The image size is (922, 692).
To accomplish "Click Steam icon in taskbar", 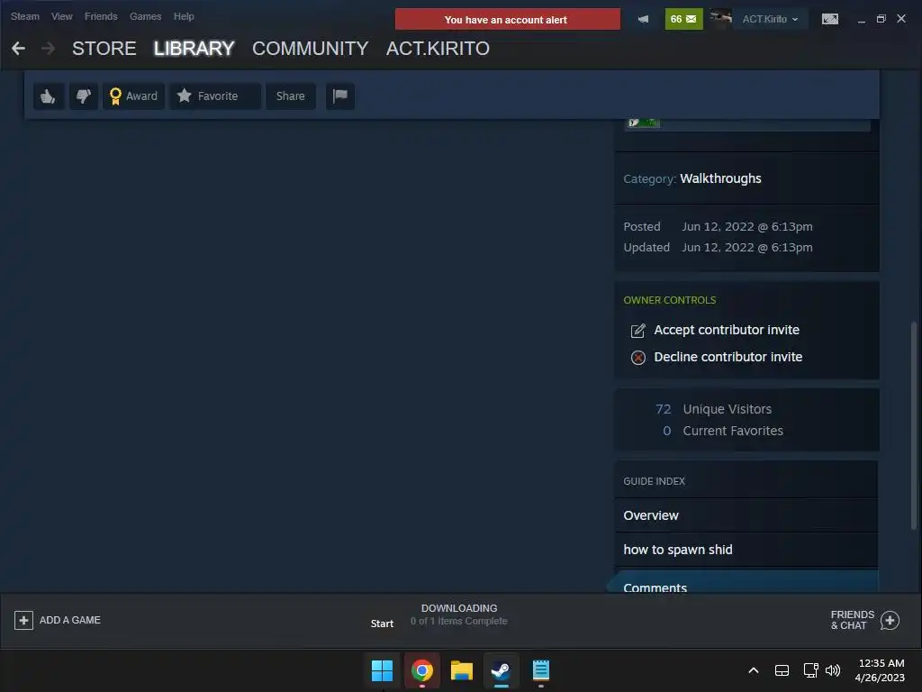I will [501, 670].
